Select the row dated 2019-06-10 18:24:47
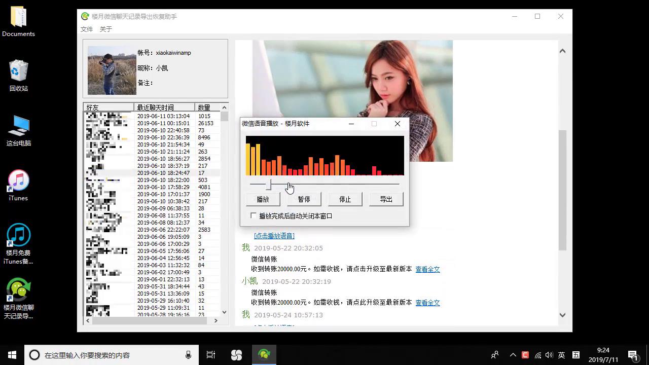649x365 pixels. click(152, 173)
